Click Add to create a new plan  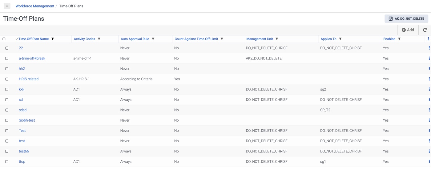[408, 30]
